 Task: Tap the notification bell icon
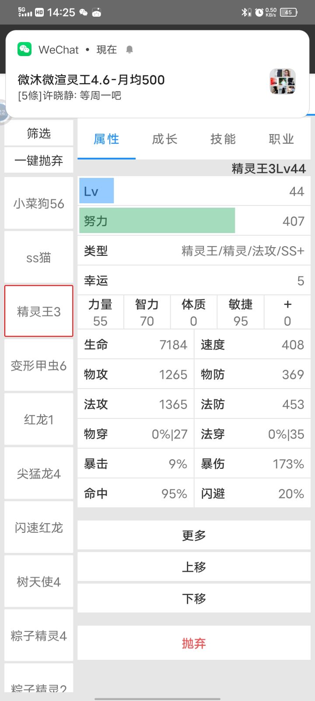click(x=129, y=50)
